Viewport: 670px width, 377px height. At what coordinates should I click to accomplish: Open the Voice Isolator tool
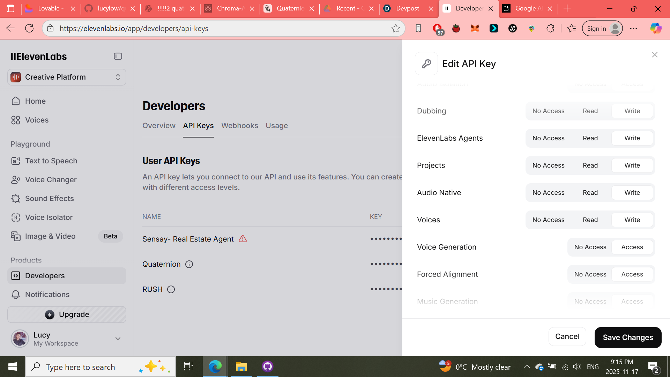pos(49,217)
